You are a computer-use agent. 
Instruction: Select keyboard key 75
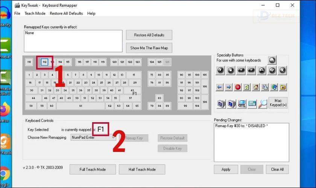pos(152,75)
